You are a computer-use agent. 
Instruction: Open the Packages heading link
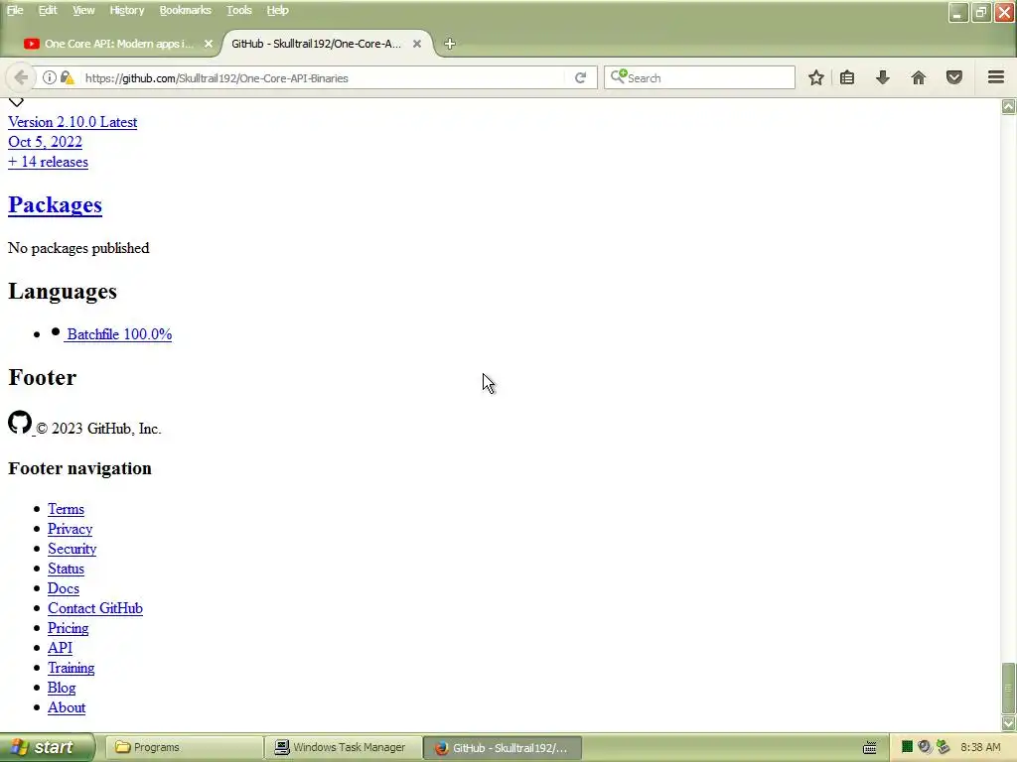(56, 204)
